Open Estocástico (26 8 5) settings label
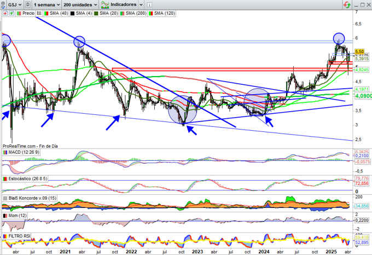372x255 pixels. point(27,178)
